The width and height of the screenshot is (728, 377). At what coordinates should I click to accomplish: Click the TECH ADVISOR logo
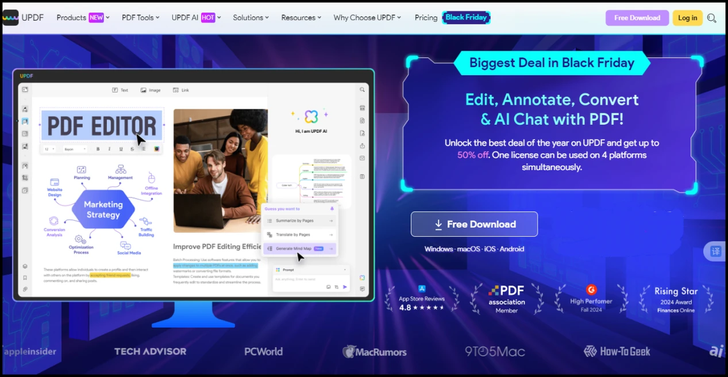(x=150, y=351)
